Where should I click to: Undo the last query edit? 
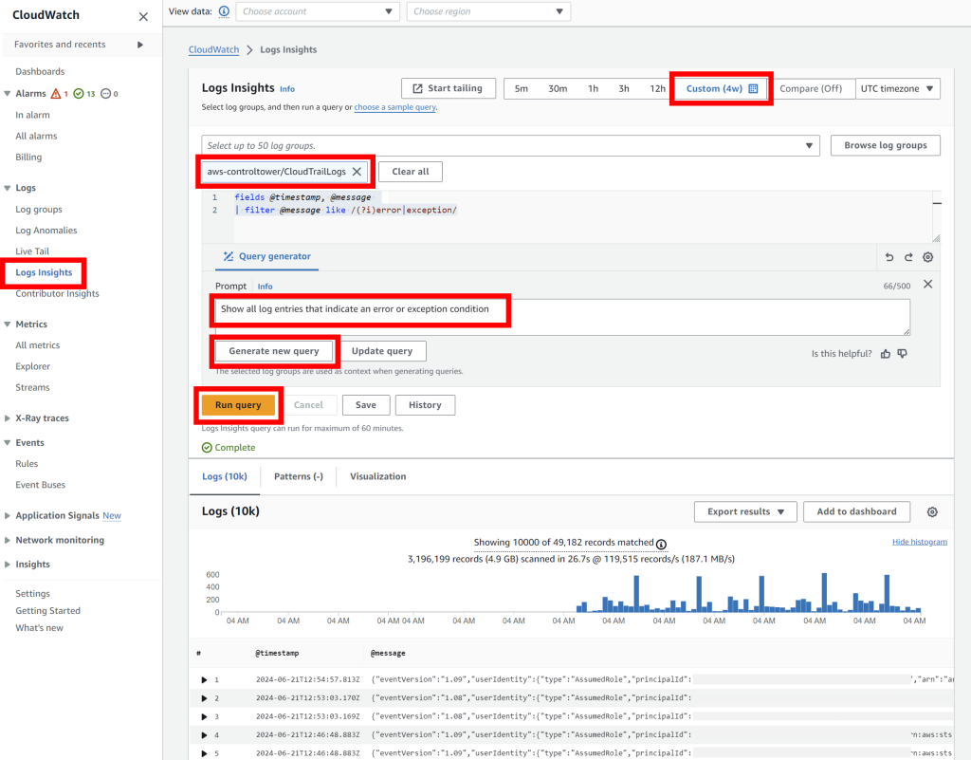tap(889, 256)
